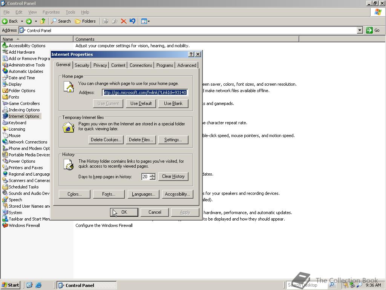The image size is (386, 290).
Task: Click the Back arrow icon in toolbar
Action: [5, 21]
